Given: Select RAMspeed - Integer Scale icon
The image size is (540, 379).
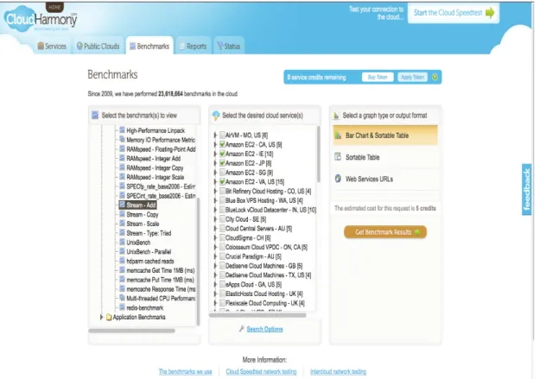Looking at the screenshot, I should point(122,177).
